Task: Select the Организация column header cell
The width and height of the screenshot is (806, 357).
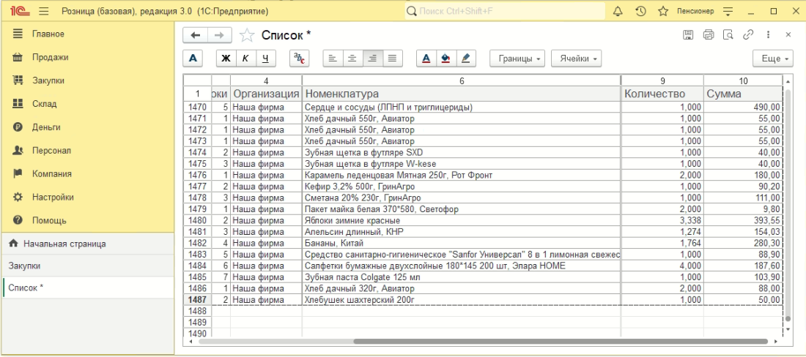Action: tap(266, 94)
